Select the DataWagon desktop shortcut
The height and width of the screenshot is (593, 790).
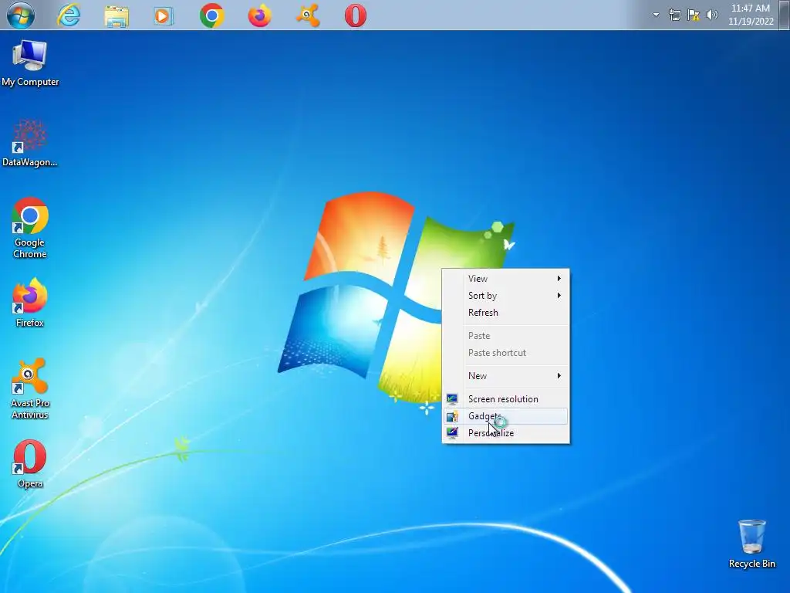coord(30,143)
